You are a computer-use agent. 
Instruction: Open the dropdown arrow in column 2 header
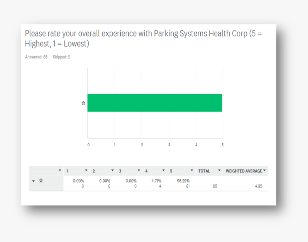click(112, 170)
